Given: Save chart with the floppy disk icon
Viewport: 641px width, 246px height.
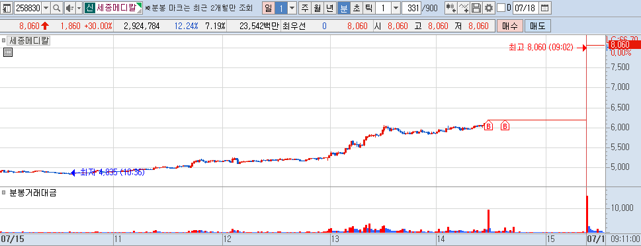Looking at the screenshot, I should coord(476,8).
